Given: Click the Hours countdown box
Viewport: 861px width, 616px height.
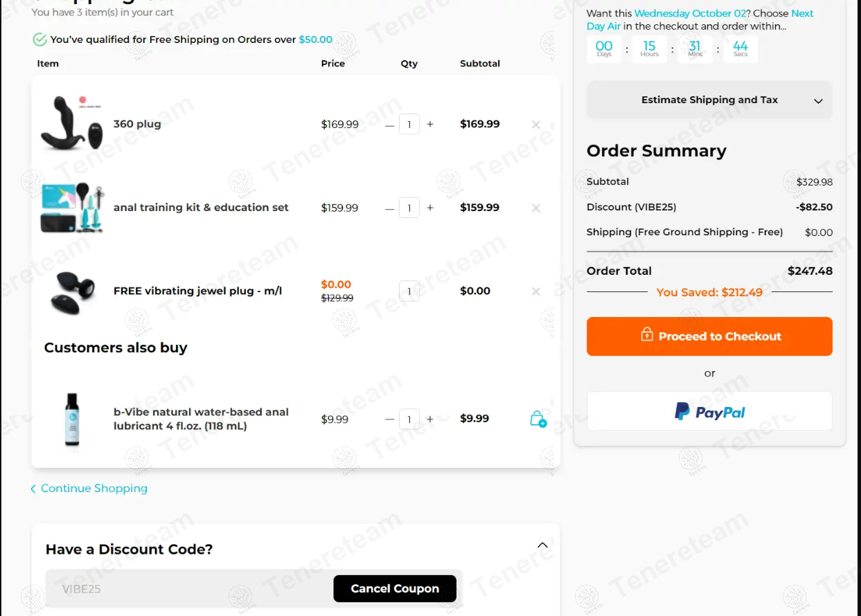Looking at the screenshot, I should (649, 49).
